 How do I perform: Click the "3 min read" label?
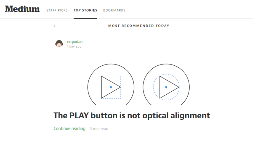(99, 129)
